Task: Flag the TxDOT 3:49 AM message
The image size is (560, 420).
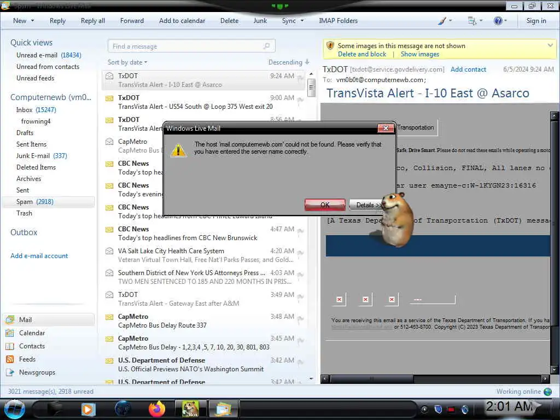Action: pos(300,296)
